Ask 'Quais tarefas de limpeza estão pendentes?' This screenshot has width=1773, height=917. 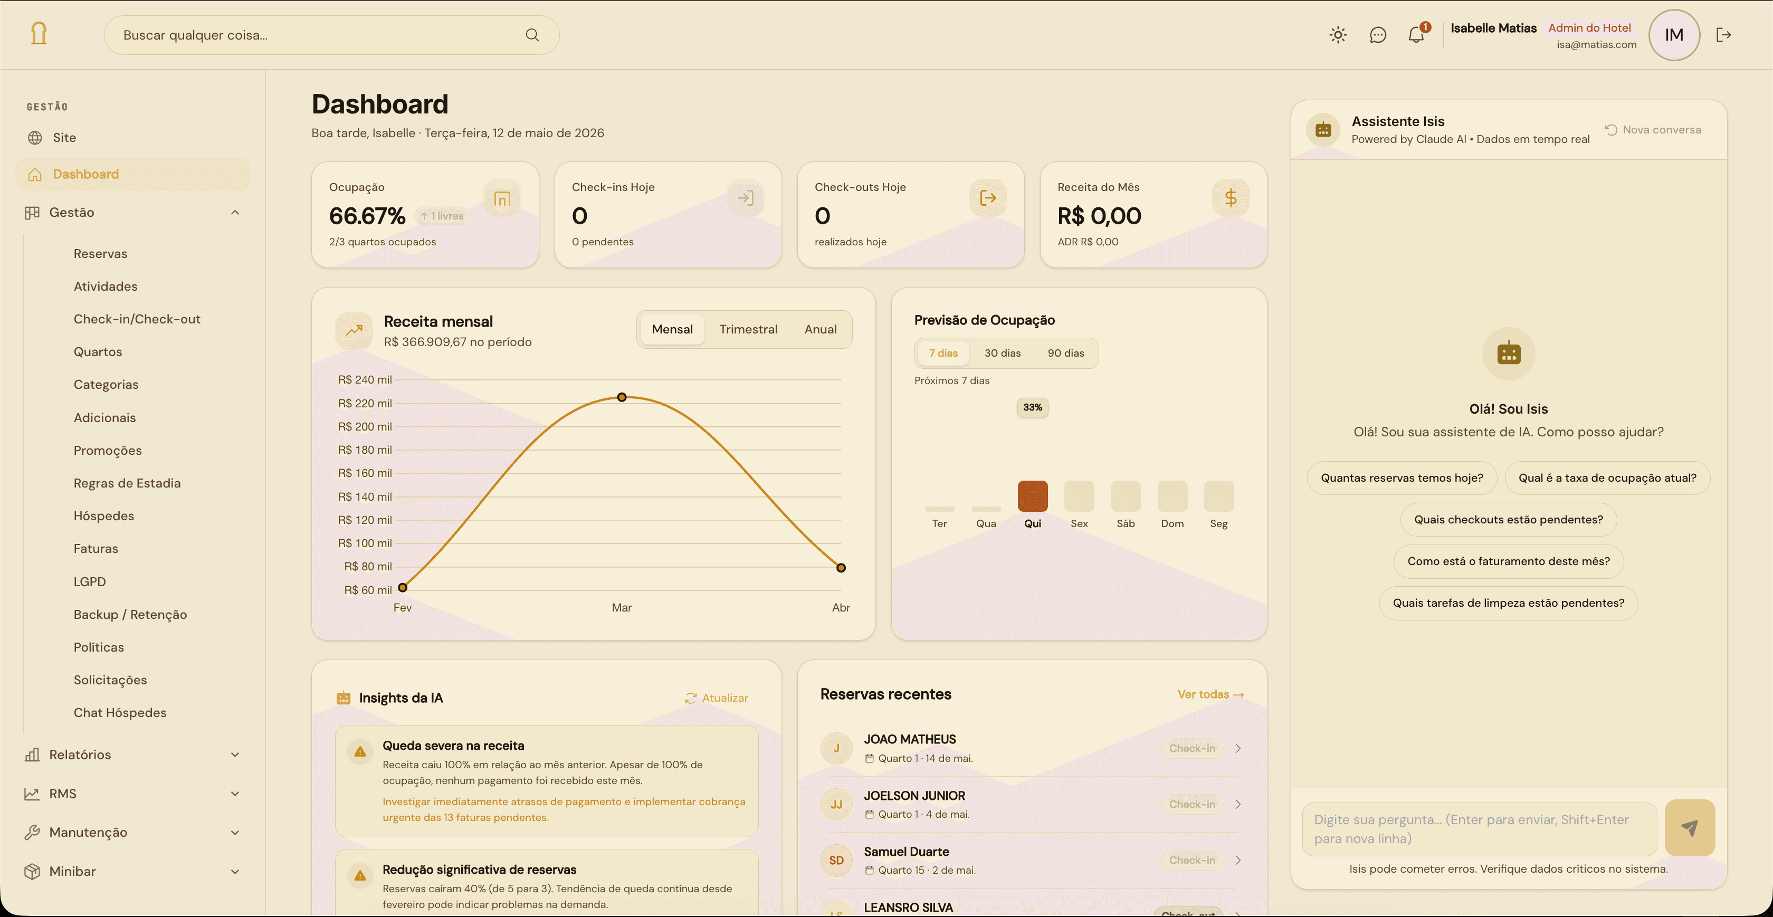1508,603
